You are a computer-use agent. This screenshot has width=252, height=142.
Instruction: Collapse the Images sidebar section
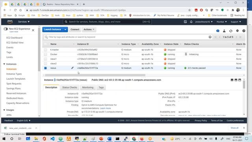tap(4, 110)
